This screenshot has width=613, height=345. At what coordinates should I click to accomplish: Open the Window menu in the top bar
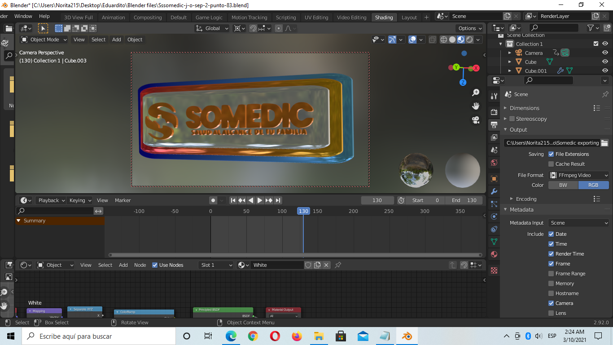tap(23, 16)
